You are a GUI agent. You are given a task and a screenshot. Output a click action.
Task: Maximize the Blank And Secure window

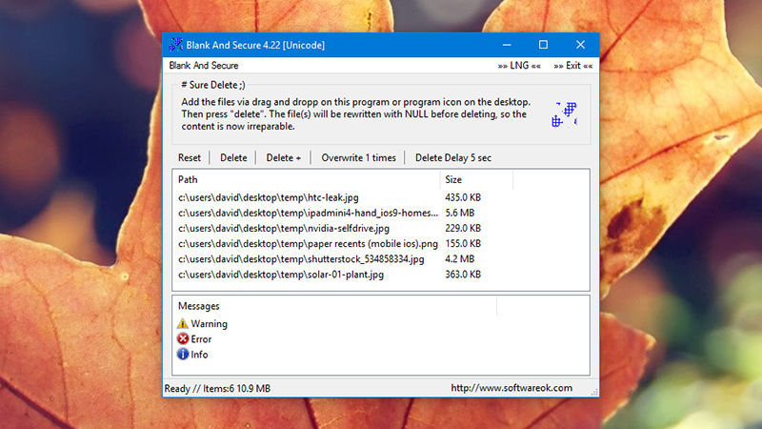[543, 45]
